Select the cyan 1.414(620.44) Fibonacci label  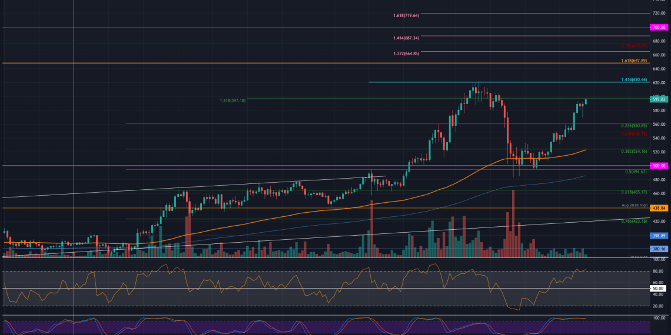[x=634, y=80]
